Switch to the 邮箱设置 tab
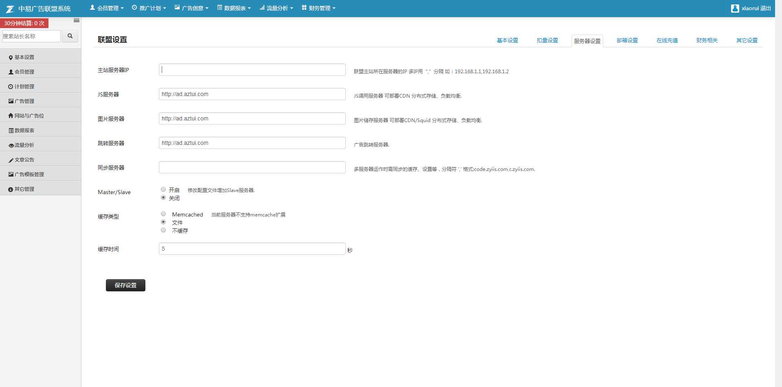 [627, 40]
